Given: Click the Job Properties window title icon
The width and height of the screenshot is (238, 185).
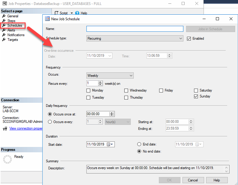Looking at the screenshot, I should [5, 3].
